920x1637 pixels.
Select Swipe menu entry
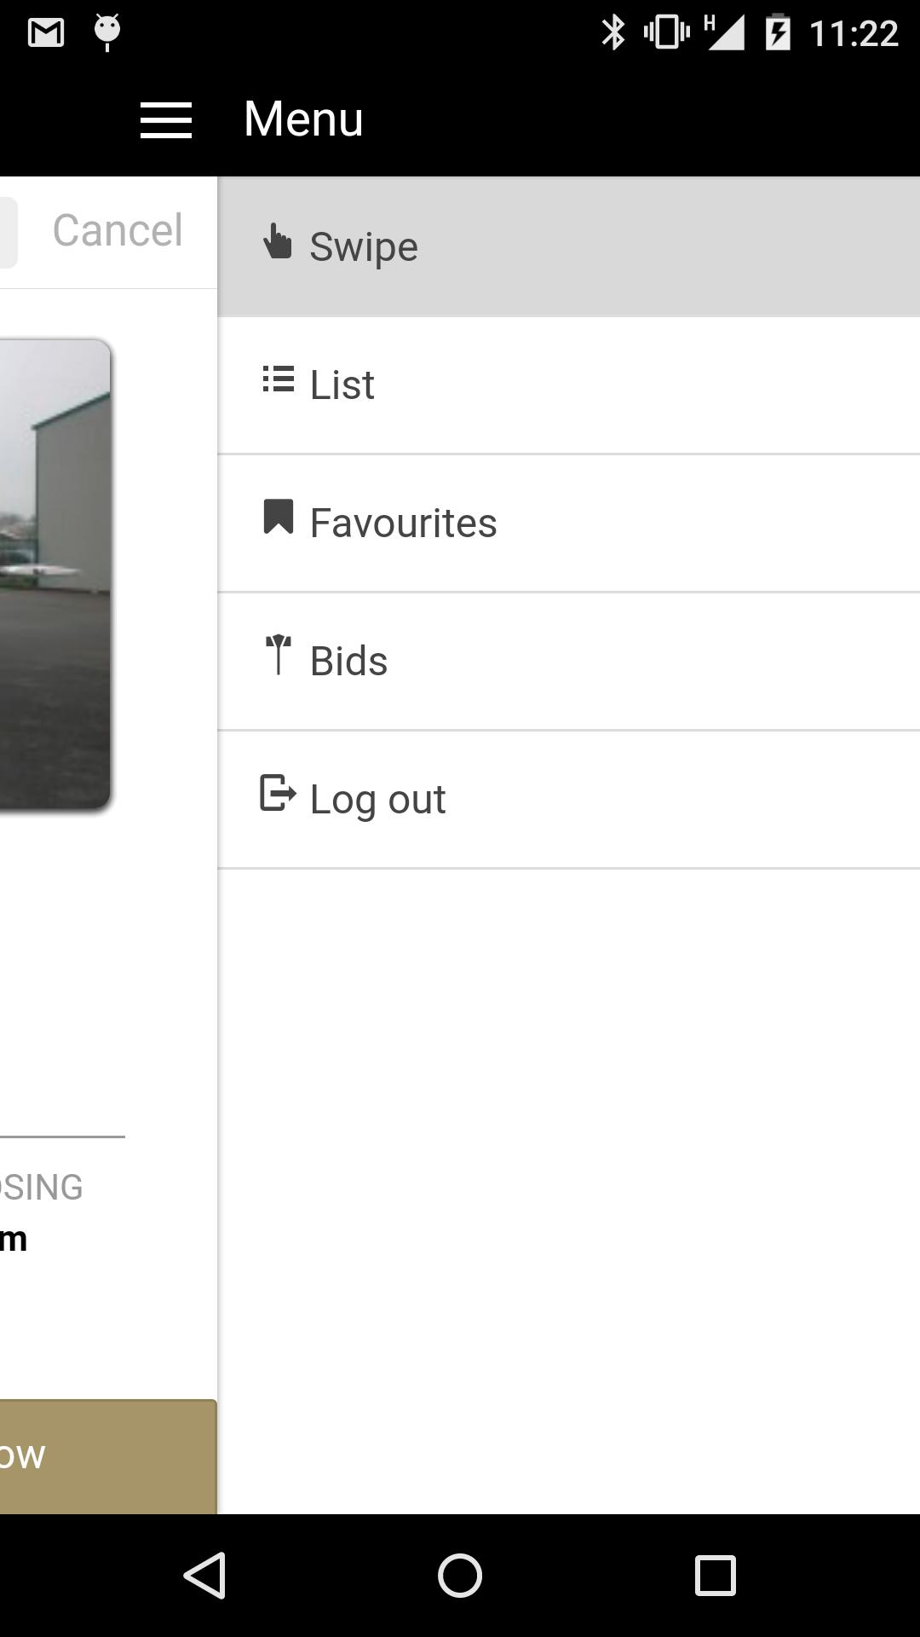pyautogui.click(x=568, y=247)
